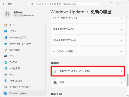Click the settings search box
Screen dimensions: 129x97
coord(64,4)
